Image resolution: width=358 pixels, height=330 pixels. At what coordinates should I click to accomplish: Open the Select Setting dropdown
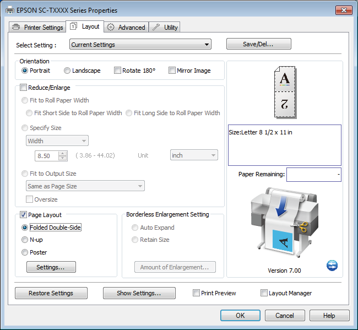[x=140, y=44]
